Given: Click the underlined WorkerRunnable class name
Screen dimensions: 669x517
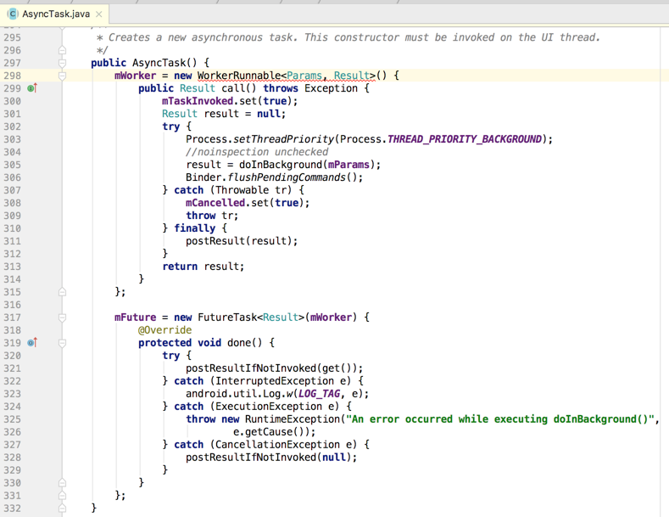Looking at the screenshot, I should pos(238,76).
